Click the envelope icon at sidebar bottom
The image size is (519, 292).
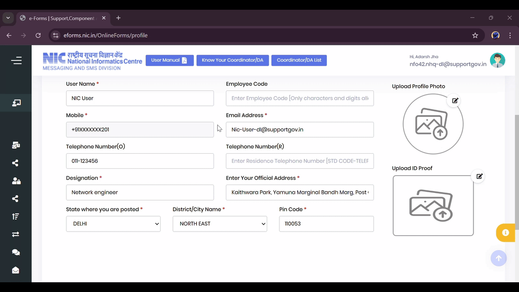[16, 270]
